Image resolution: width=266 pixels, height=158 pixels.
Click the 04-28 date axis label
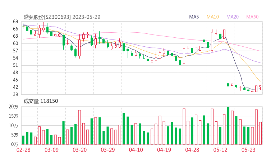coord(192,150)
